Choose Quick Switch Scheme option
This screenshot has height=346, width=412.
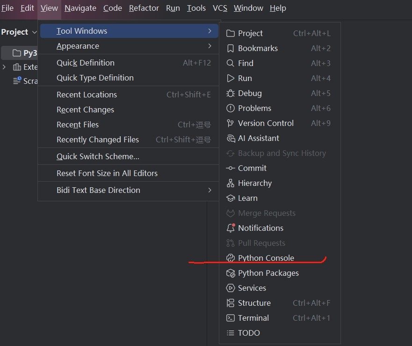[98, 156]
